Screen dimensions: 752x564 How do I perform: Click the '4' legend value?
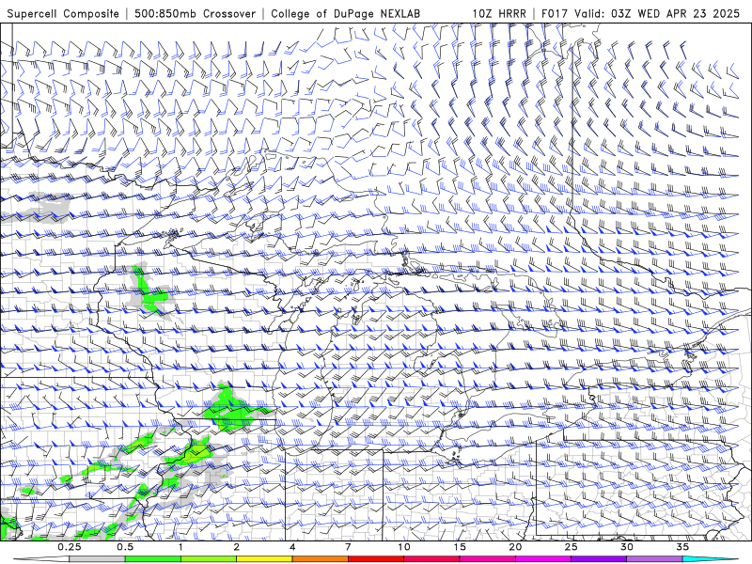(292, 547)
